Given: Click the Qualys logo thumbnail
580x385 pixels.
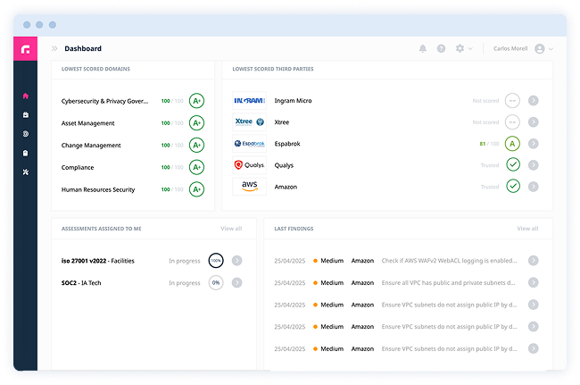Looking at the screenshot, I should pos(249,165).
